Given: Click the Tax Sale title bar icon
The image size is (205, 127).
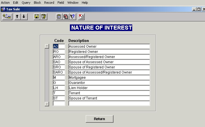Looking at the screenshot, I should coord(3,9).
